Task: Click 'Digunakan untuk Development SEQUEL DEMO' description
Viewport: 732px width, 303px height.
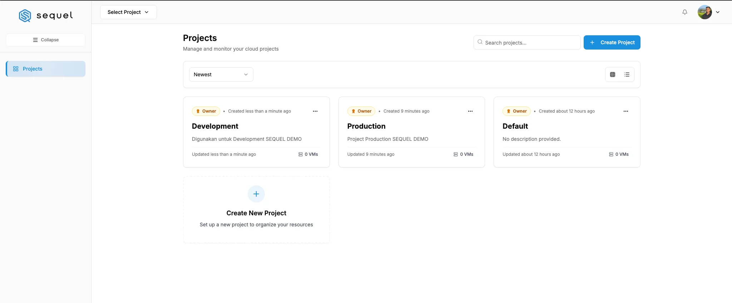Action: click(x=247, y=139)
